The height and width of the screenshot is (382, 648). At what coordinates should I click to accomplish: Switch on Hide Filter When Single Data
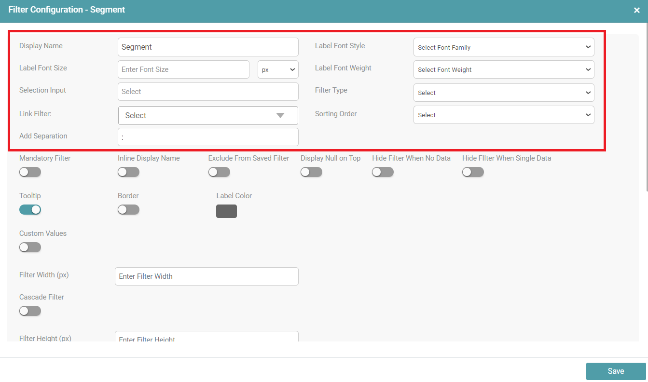(473, 172)
